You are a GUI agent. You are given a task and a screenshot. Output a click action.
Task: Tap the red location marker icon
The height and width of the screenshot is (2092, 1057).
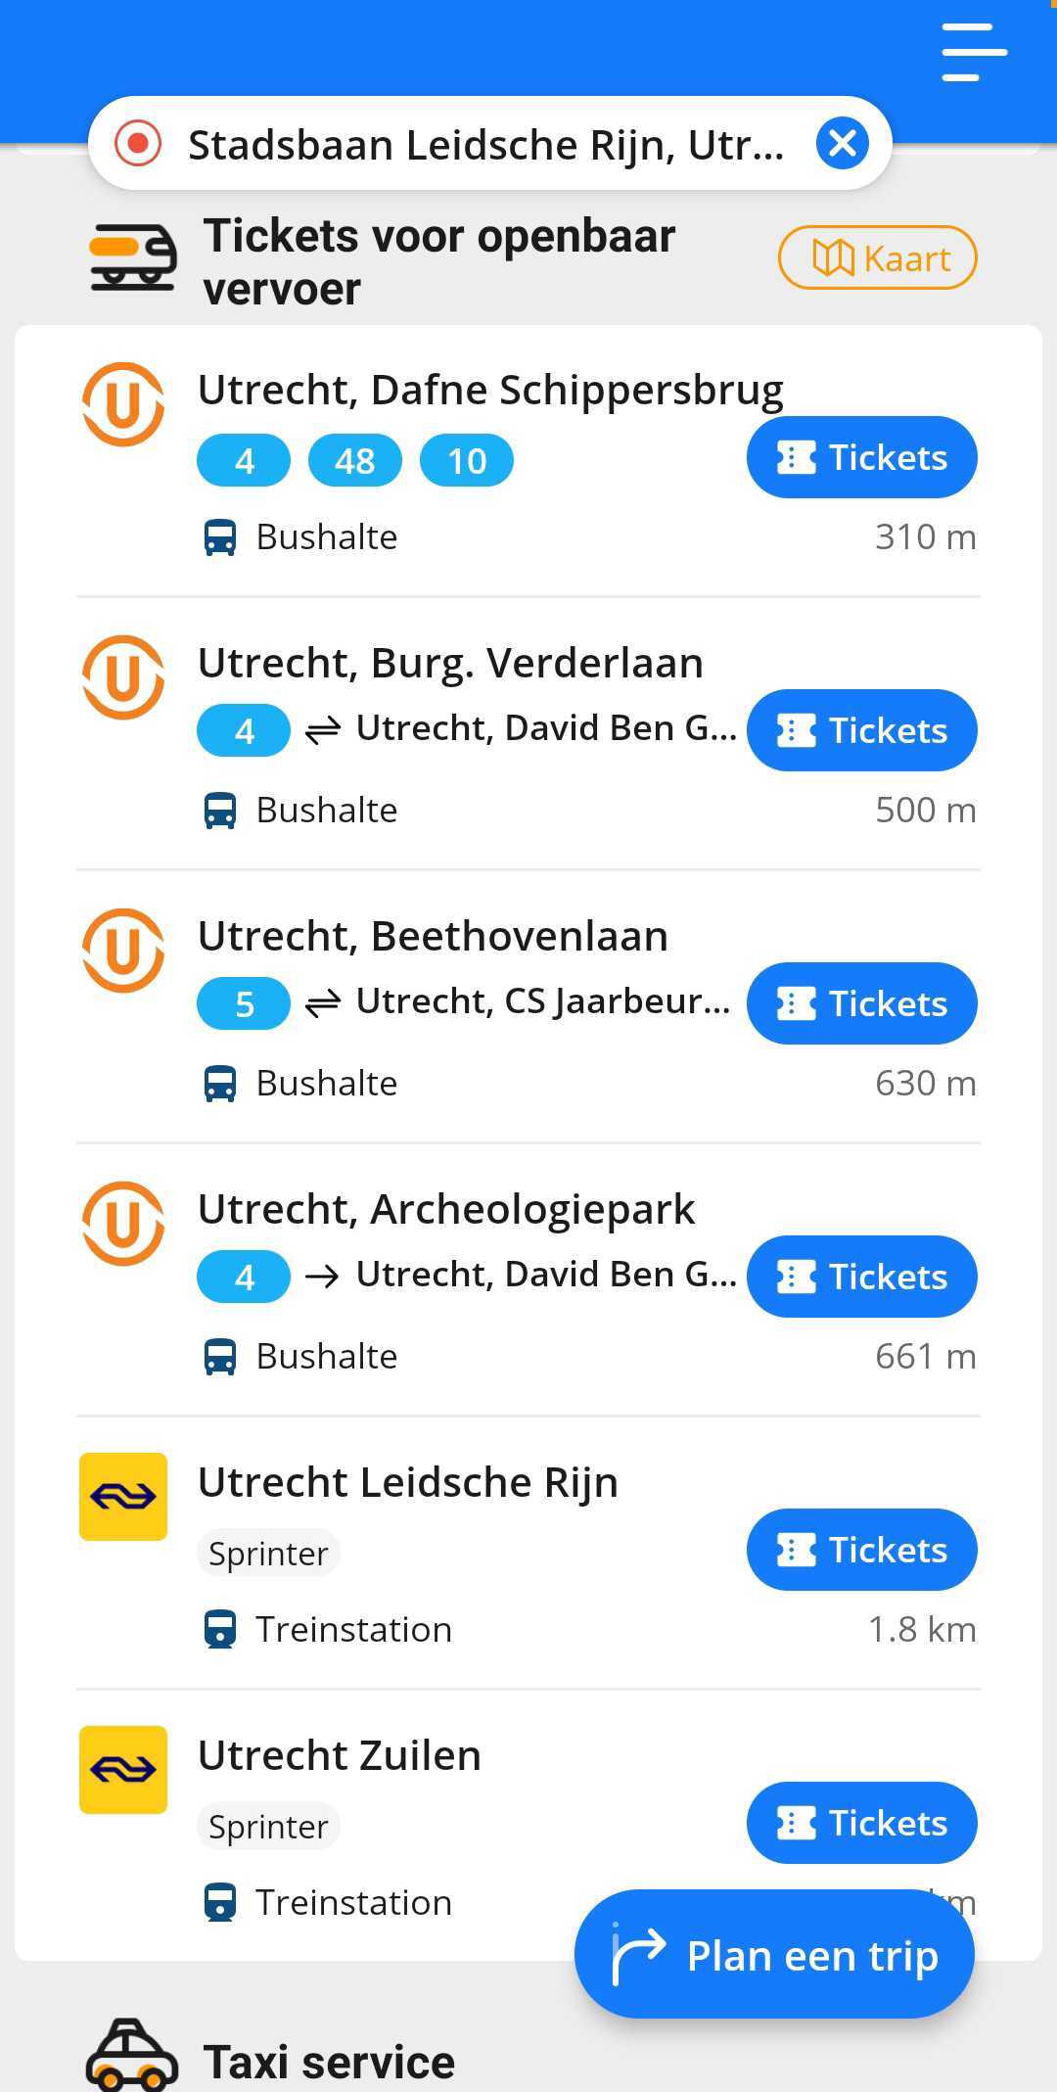pyautogui.click(x=138, y=144)
